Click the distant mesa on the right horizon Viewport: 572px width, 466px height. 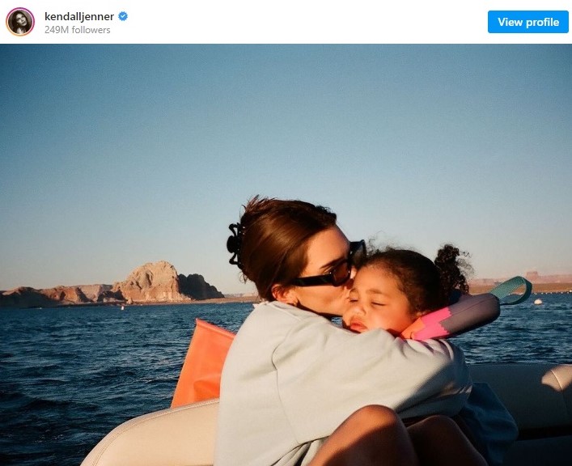click(536, 277)
